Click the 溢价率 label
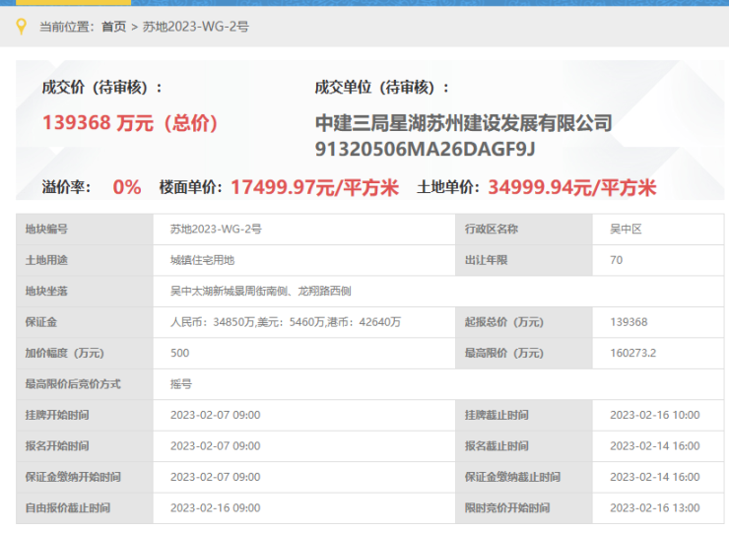 point(66,187)
